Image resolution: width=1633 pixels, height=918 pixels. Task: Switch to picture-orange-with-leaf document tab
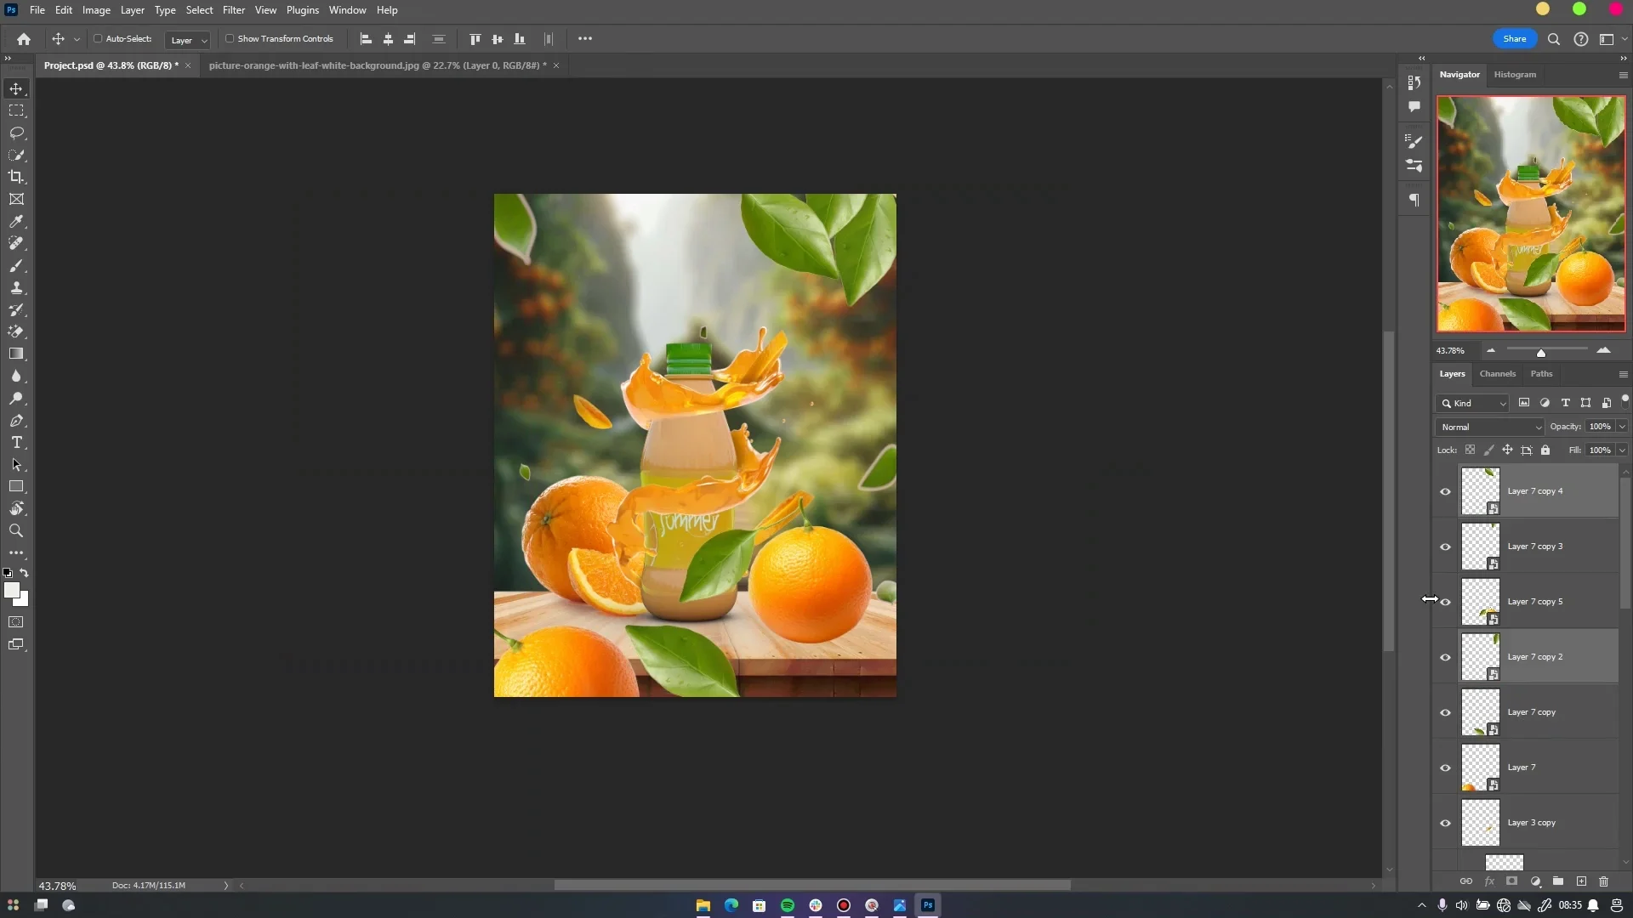click(x=377, y=65)
